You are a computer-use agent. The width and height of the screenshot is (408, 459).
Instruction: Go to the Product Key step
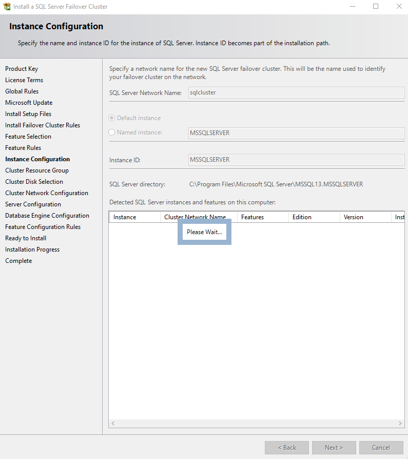point(22,69)
